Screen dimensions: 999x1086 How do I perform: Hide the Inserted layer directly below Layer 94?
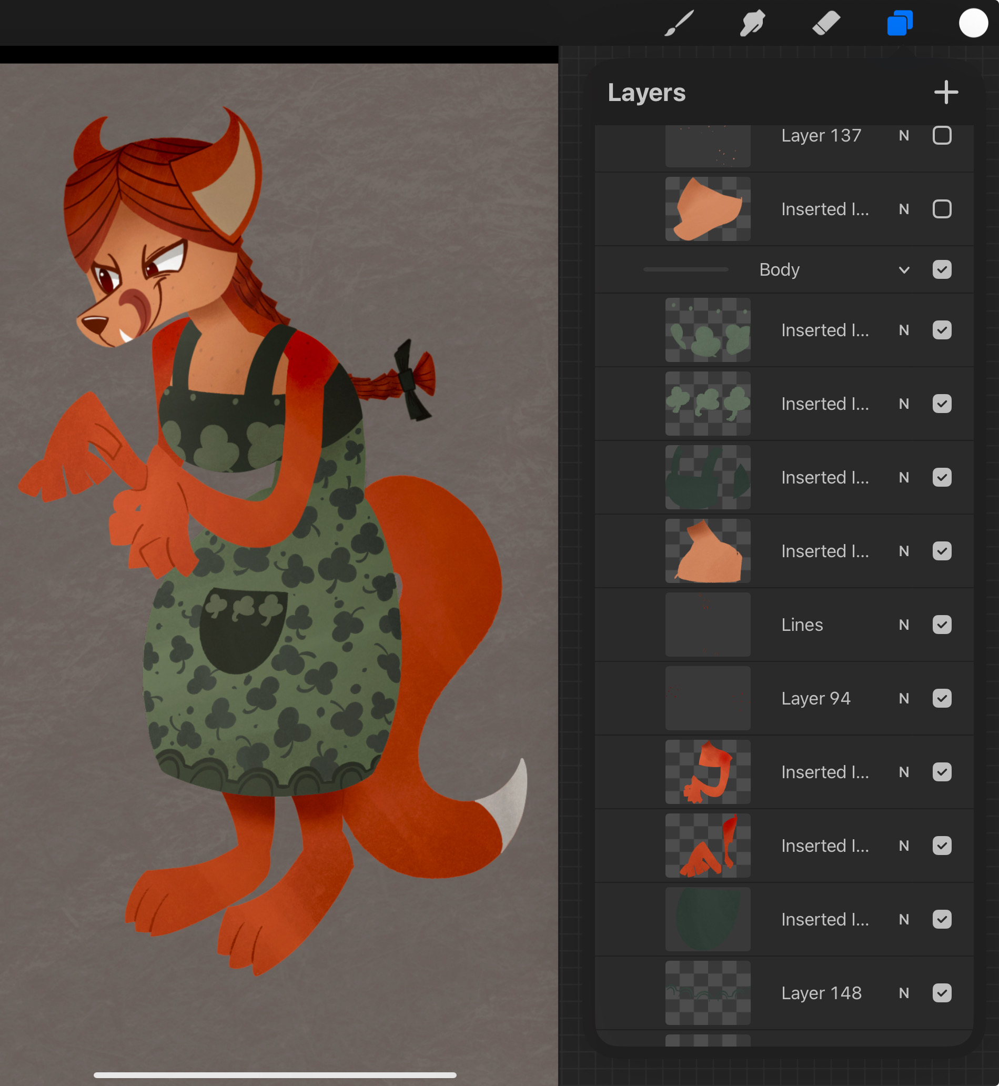(942, 772)
